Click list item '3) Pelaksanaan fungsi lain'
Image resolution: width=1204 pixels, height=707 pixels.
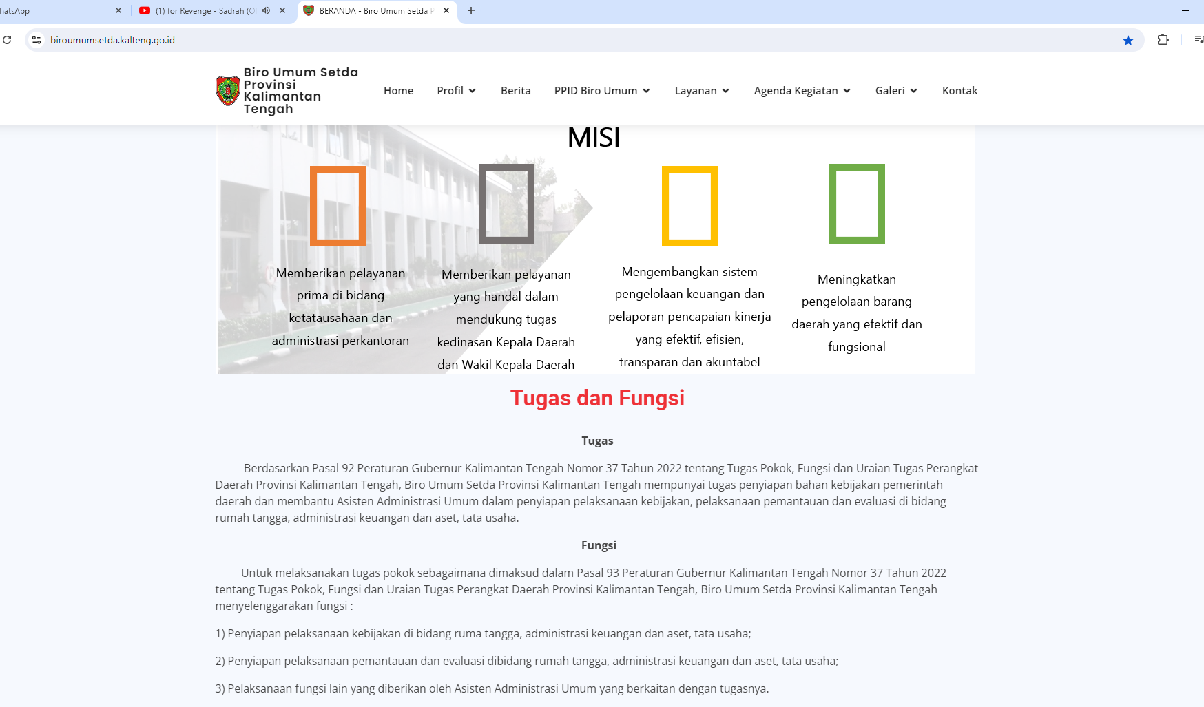click(x=492, y=688)
